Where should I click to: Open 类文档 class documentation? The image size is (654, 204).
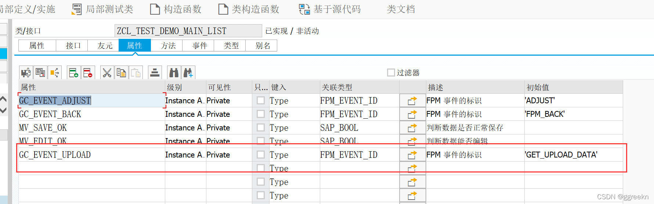(x=401, y=9)
